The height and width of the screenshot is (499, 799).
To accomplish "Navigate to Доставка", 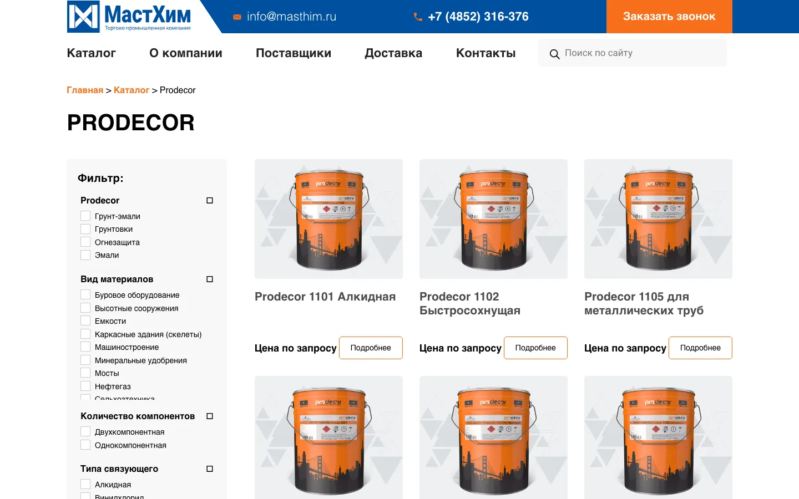I will [393, 53].
